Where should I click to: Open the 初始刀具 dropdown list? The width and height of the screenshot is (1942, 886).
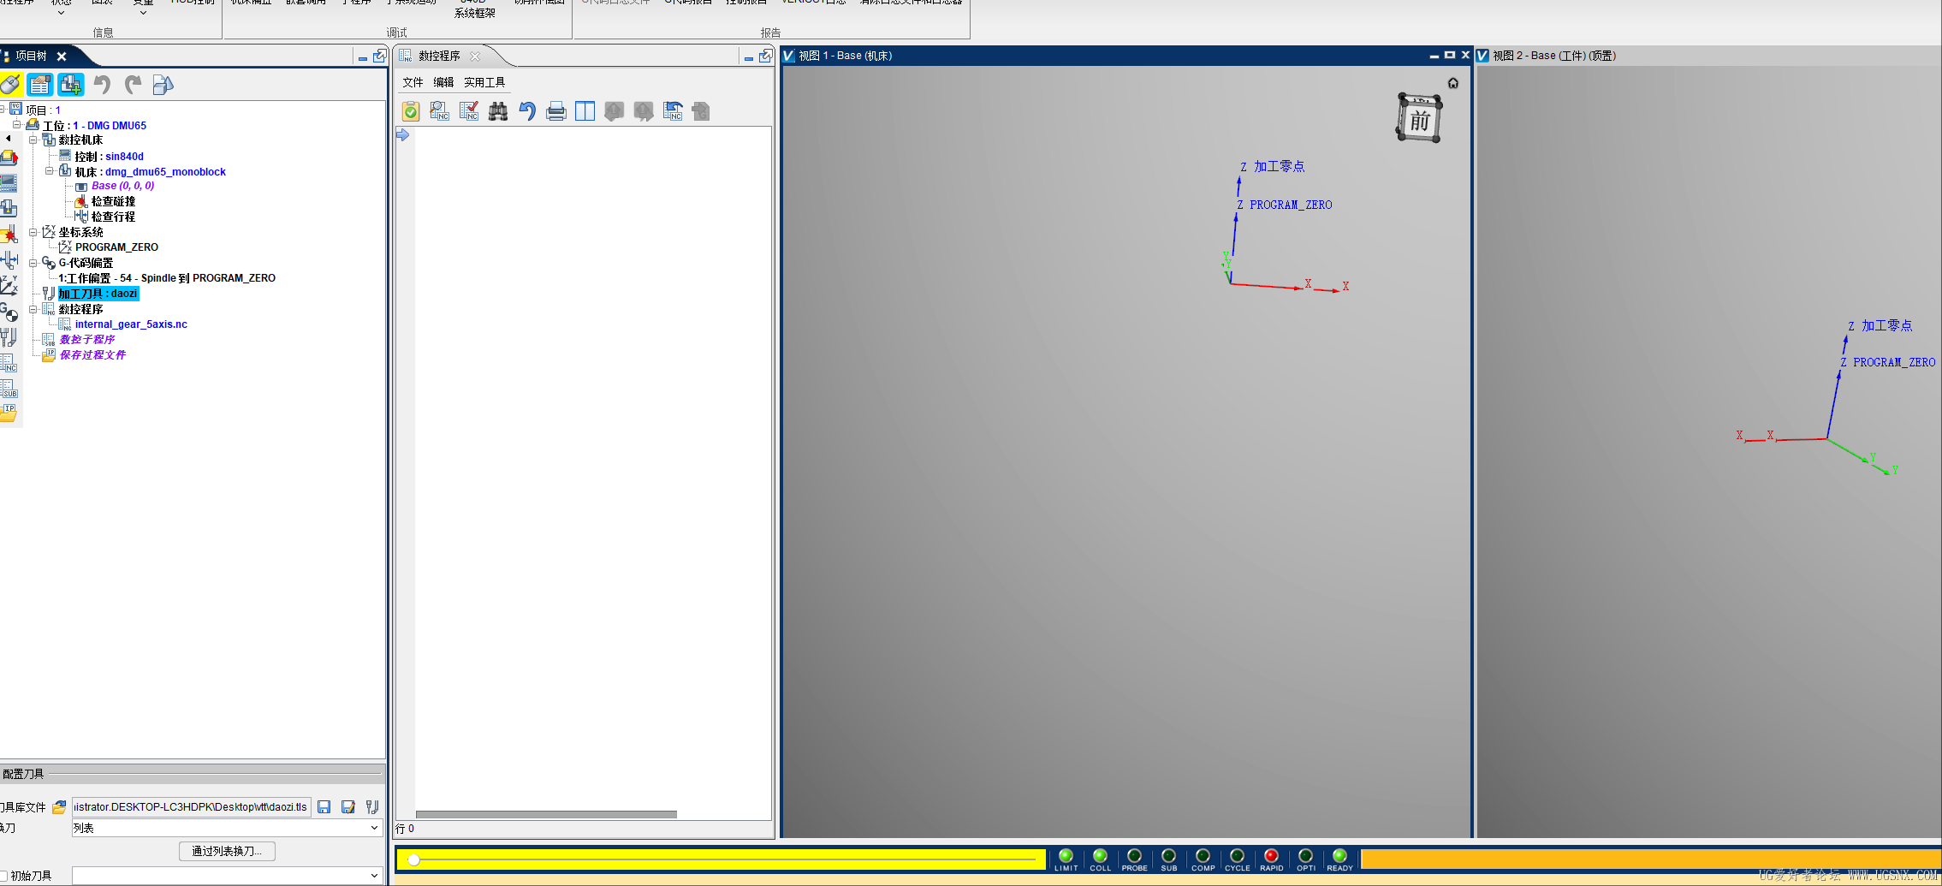coord(227,876)
